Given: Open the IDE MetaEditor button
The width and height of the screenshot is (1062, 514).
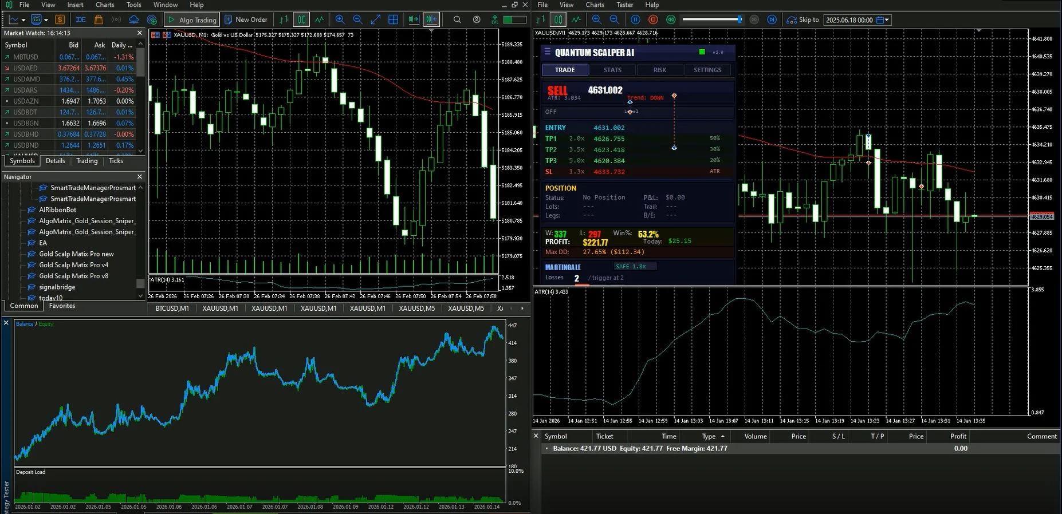Looking at the screenshot, I should [81, 19].
